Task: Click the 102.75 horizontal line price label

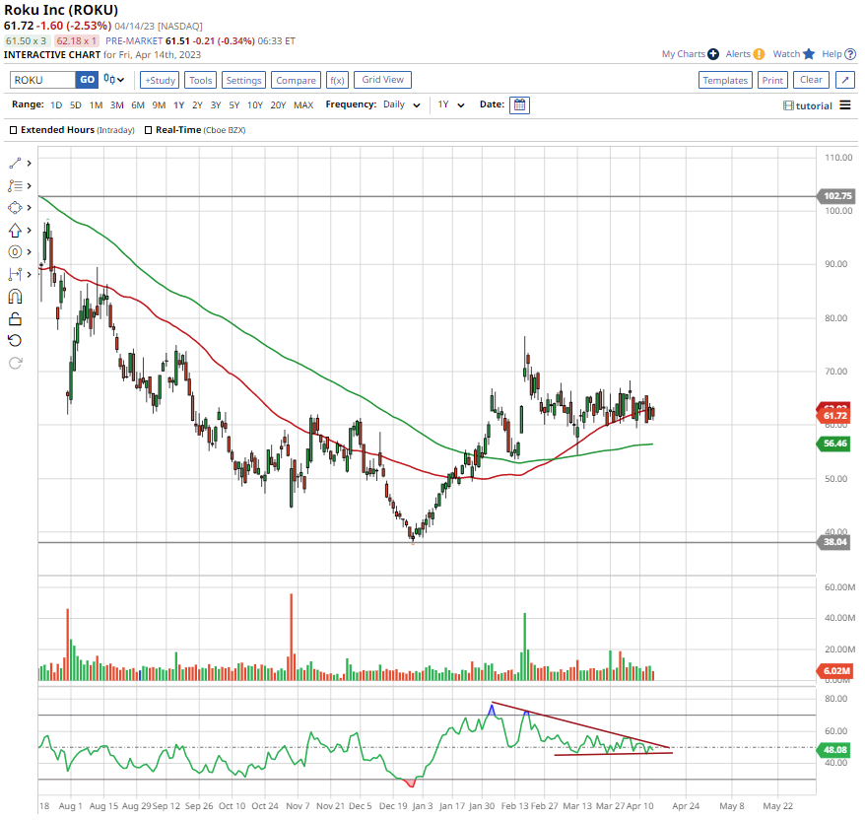Action: (835, 196)
